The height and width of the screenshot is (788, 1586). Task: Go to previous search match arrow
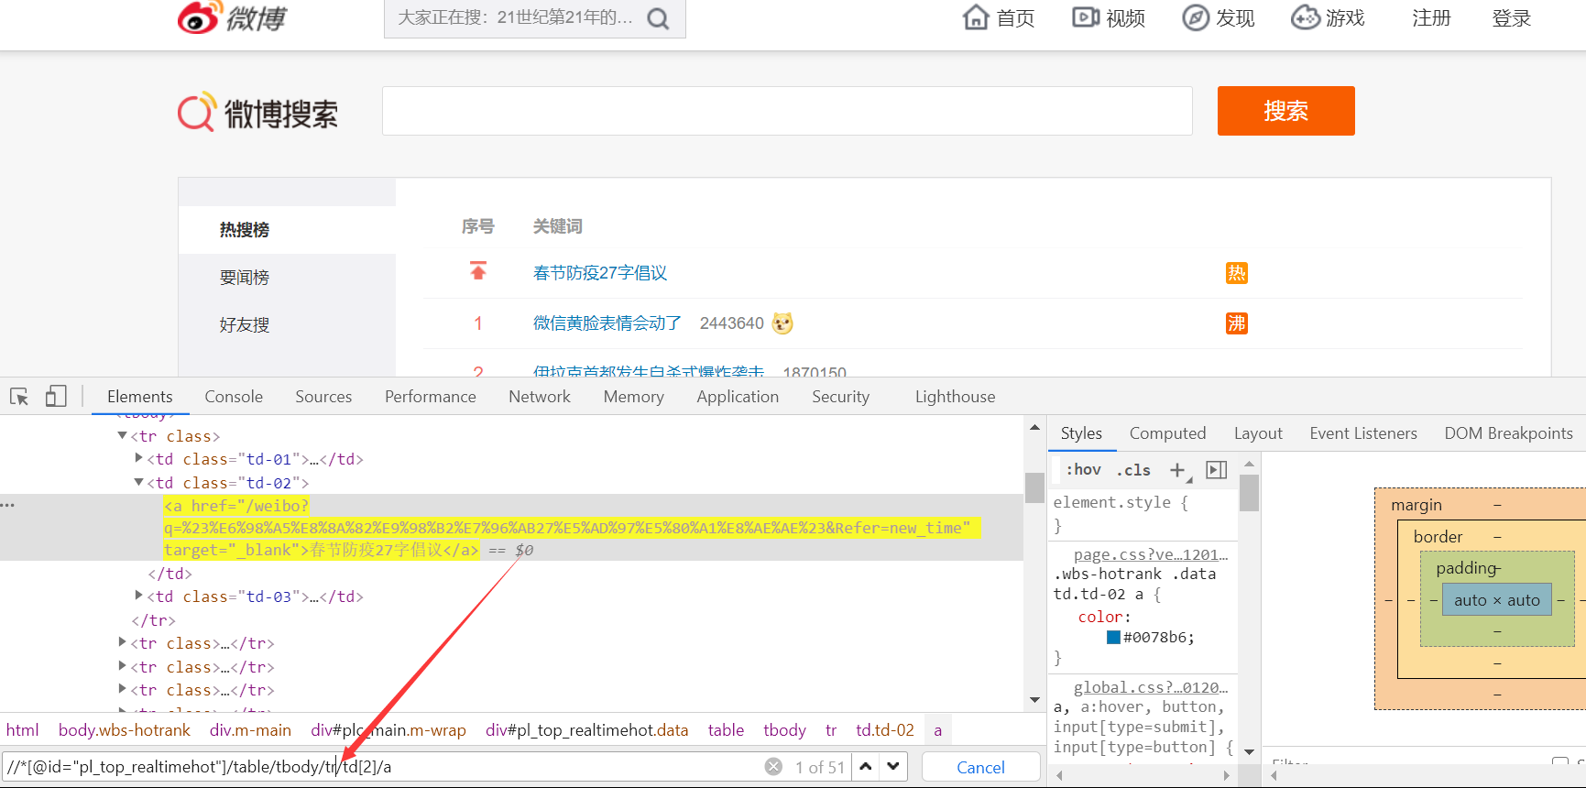(x=866, y=767)
